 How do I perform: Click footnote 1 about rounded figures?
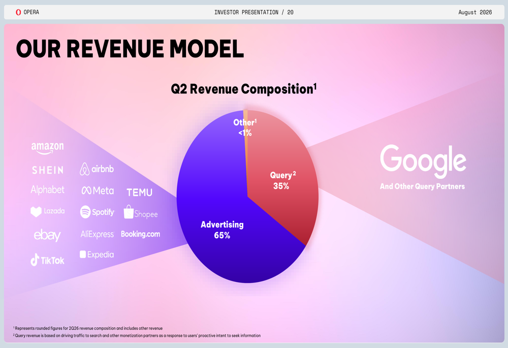pyautogui.click(x=88, y=328)
